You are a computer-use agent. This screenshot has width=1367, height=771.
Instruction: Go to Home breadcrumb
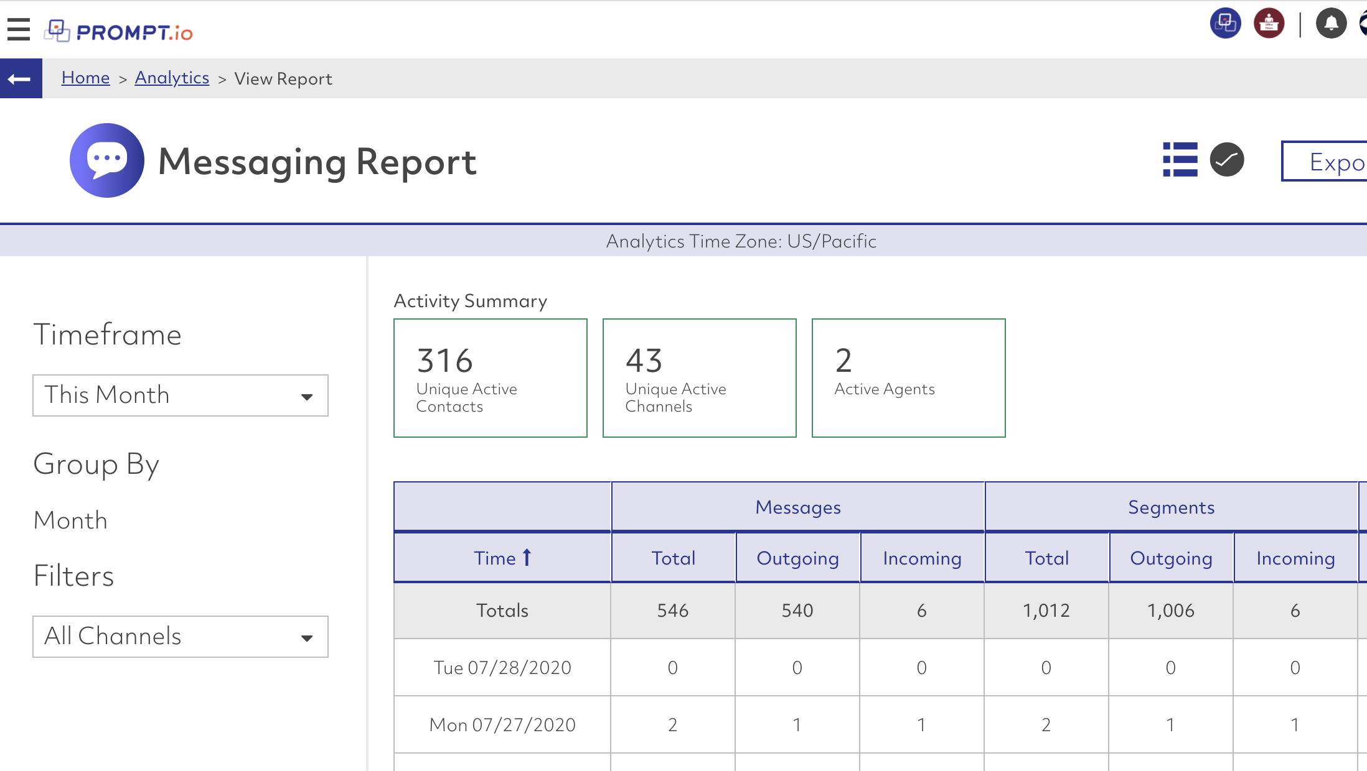[86, 78]
